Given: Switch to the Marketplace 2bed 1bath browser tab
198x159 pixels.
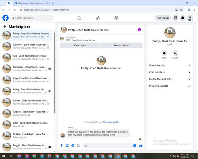Looking at the screenshot, I should [x=31, y=3].
